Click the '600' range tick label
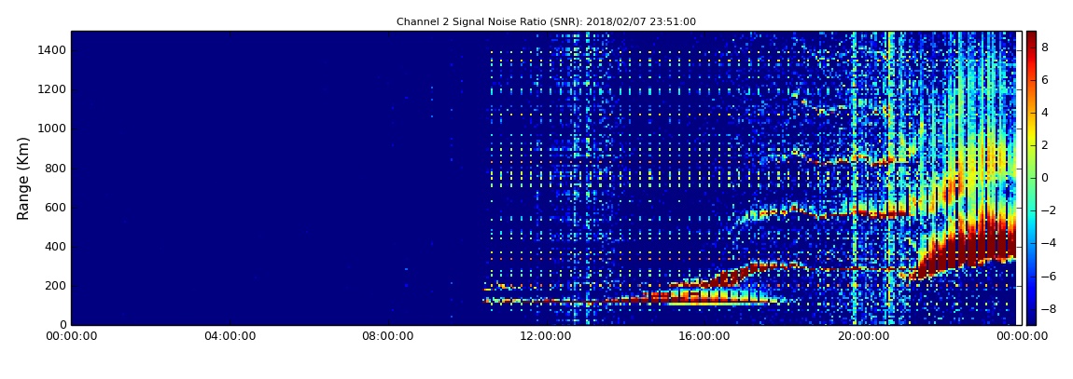Screen dimensions: 1073x379 point(56,208)
